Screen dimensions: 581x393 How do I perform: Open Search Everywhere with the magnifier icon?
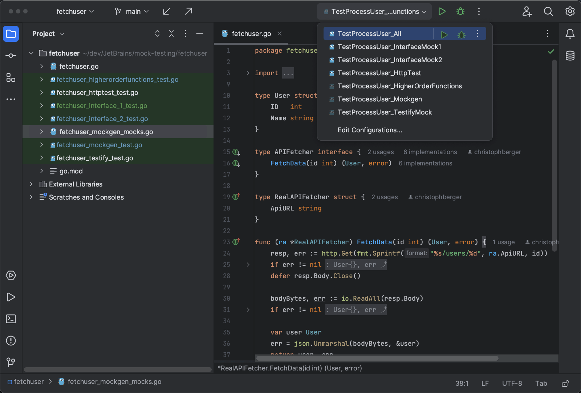point(548,11)
